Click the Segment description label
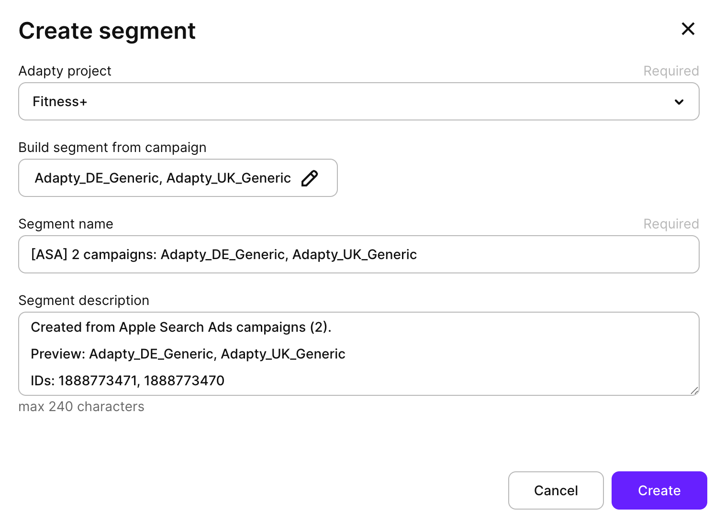This screenshot has width=714, height=522. point(84,301)
